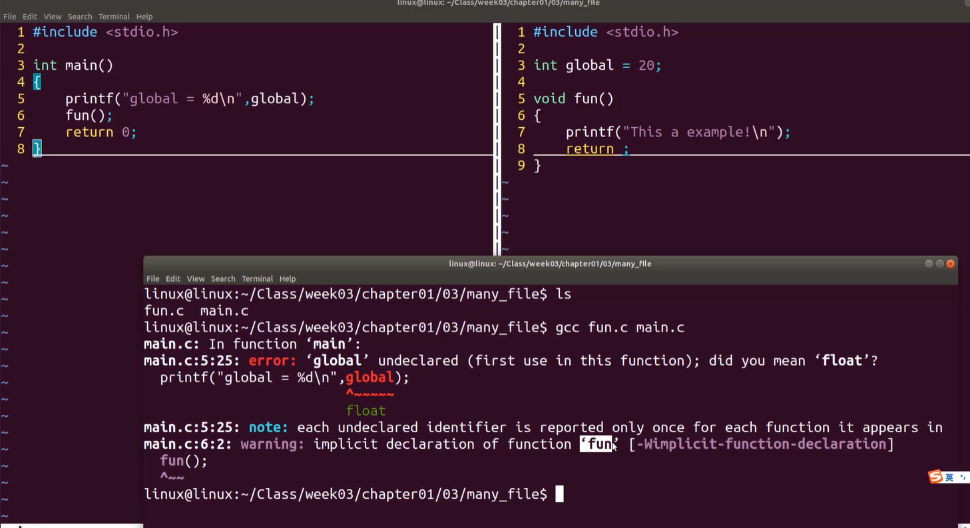Click the Sogou input method S icon
This screenshot has height=528, width=970.
point(935,477)
